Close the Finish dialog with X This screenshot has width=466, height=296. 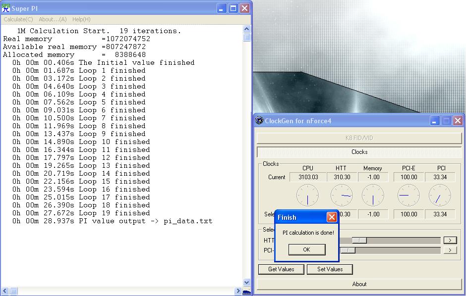332,217
